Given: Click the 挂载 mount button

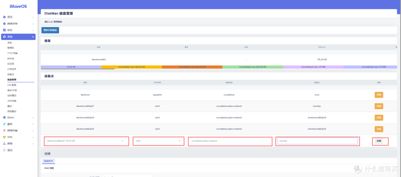Looking at the screenshot, I should click(379, 141).
